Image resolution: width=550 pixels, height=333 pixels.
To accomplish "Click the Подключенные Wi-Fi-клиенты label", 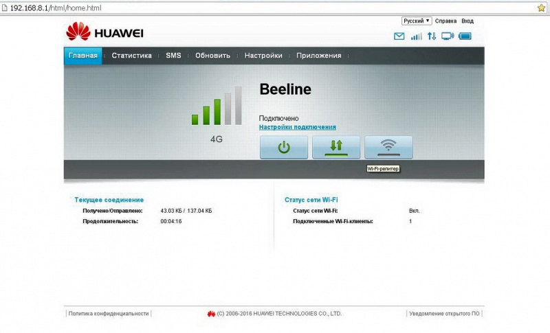I will 333,221.
